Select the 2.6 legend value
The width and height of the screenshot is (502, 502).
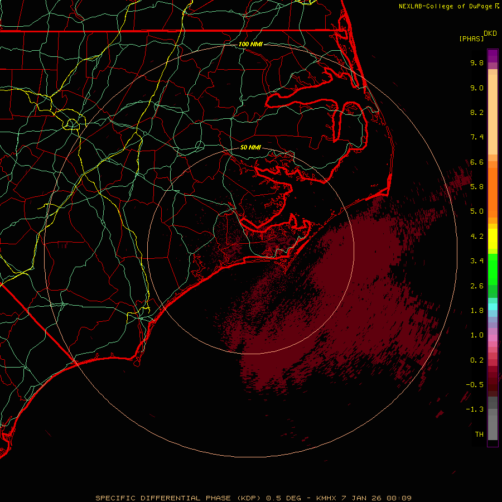pos(477,286)
